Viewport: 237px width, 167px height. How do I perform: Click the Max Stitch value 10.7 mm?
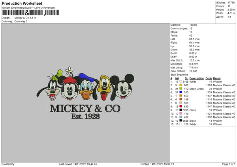[194, 60]
